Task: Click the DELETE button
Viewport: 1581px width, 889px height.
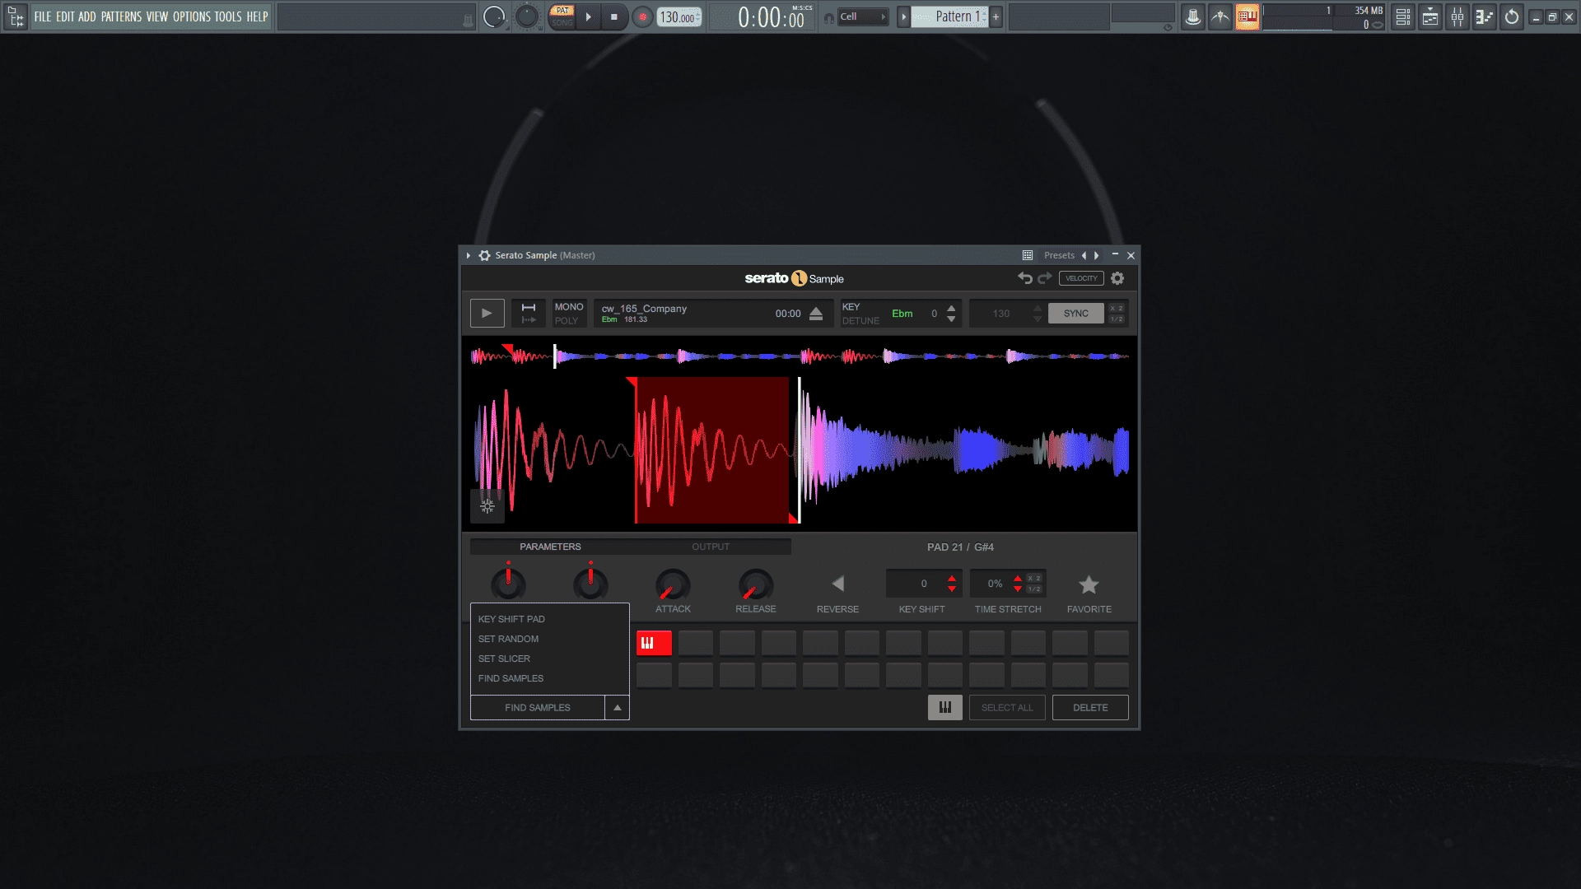Action: (1090, 708)
